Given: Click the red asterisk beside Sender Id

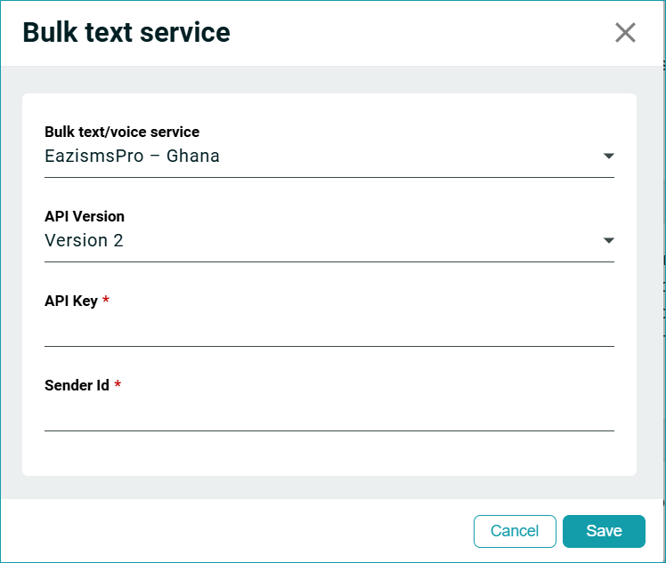Looking at the screenshot, I should tap(118, 385).
